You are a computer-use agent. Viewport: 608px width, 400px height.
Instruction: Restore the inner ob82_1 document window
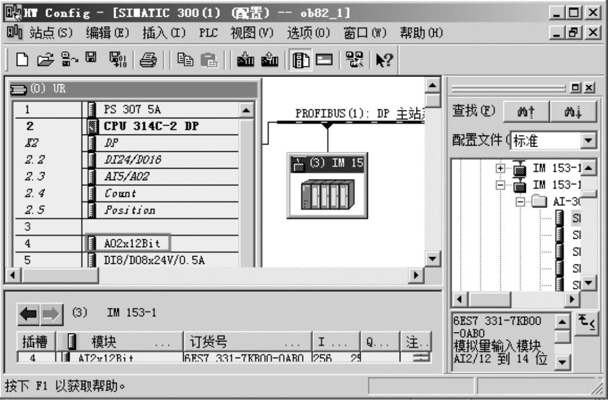click(x=574, y=33)
